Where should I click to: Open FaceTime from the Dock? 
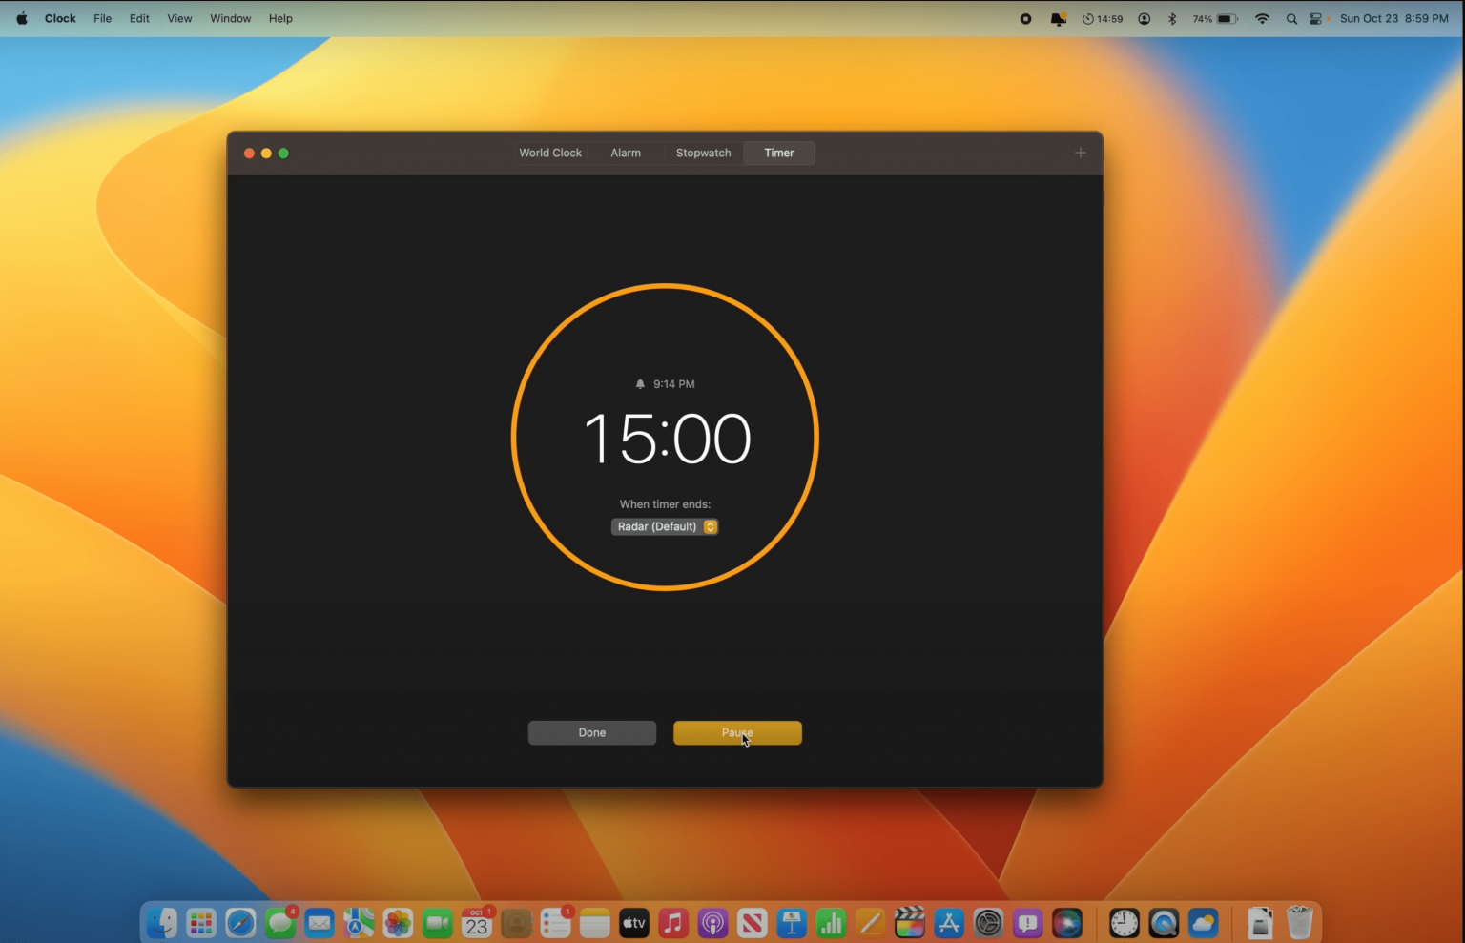point(437,922)
